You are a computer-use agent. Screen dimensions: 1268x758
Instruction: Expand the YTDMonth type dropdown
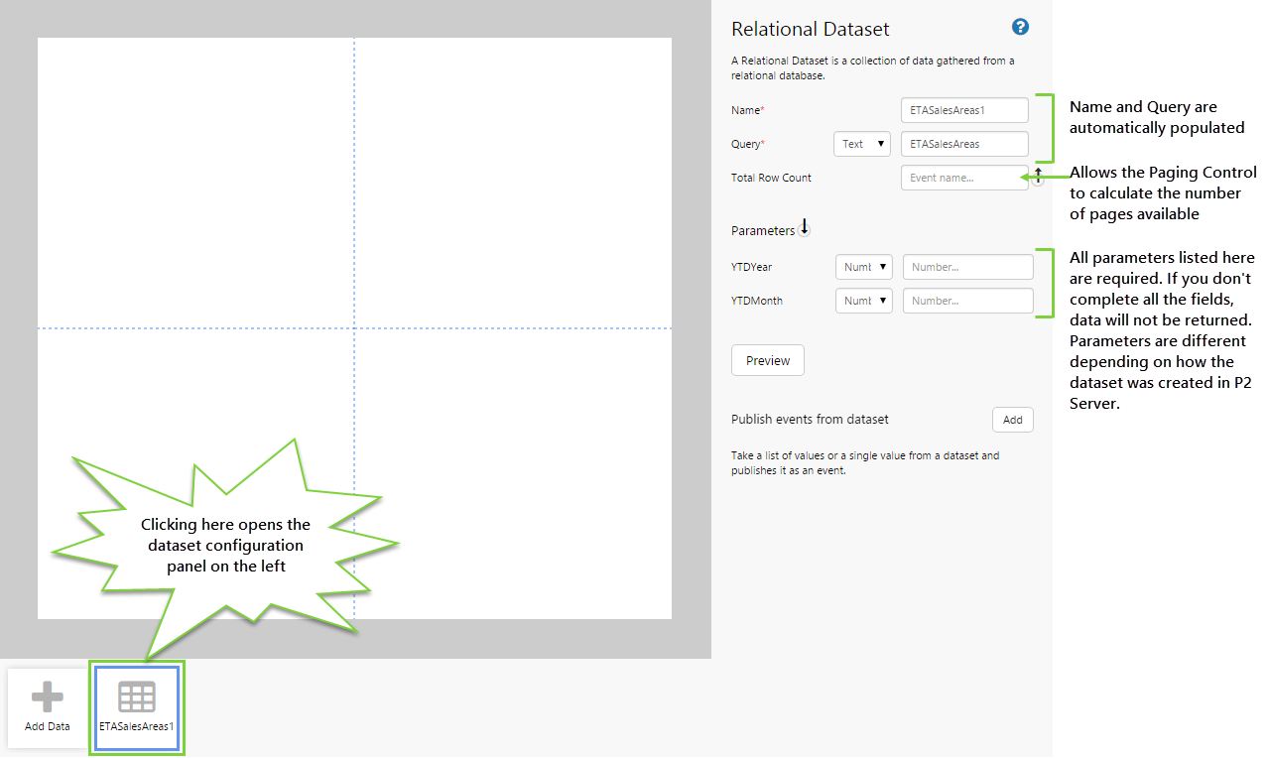tap(864, 301)
